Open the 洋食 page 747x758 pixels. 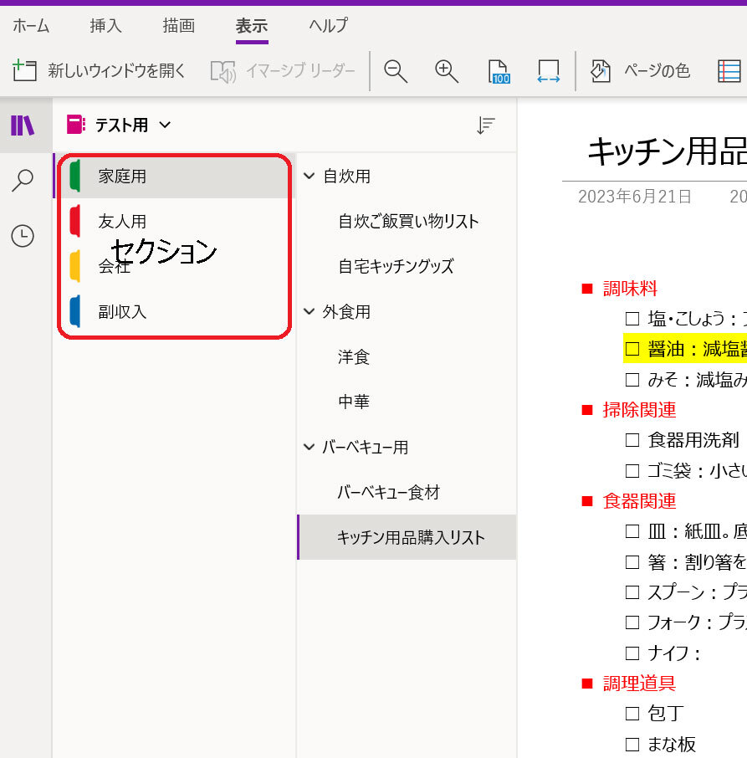(354, 357)
